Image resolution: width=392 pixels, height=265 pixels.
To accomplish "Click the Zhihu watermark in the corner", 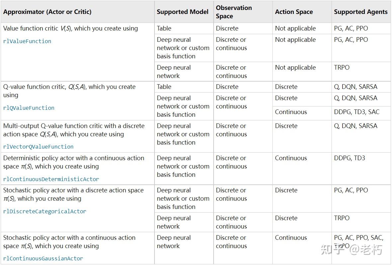I will pos(351,250).
